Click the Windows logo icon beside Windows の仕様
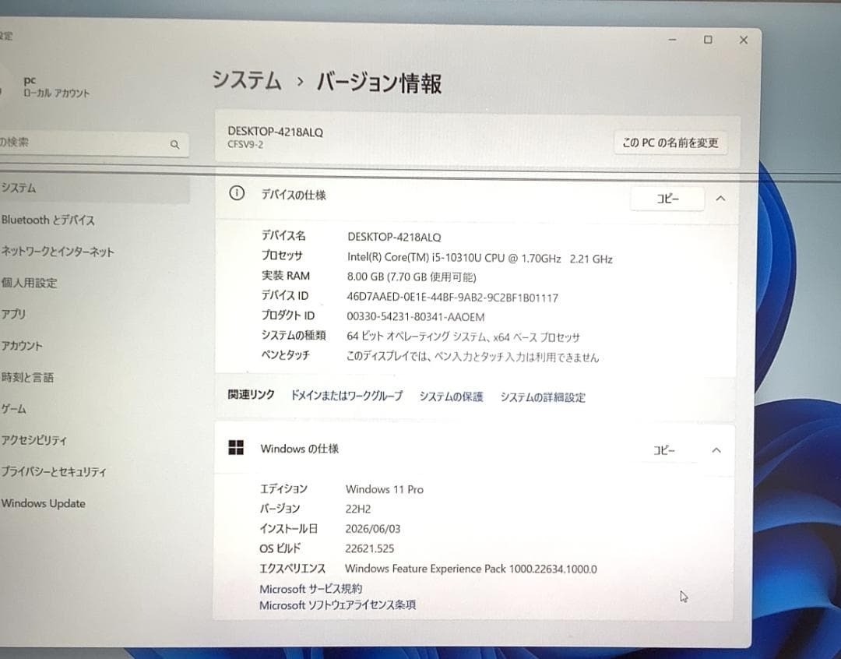The width and height of the screenshot is (841, 659). point(236,448)
